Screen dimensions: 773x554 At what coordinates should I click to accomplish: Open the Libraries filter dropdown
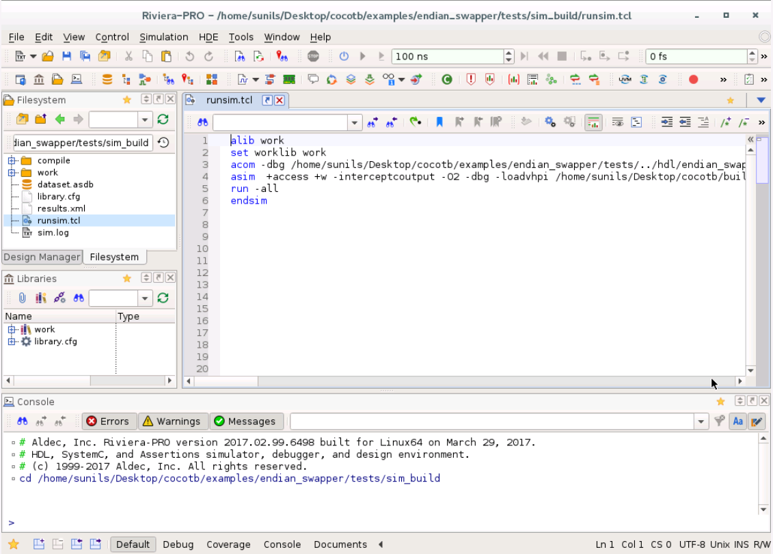pyautogui.click(x=144, y=299)
